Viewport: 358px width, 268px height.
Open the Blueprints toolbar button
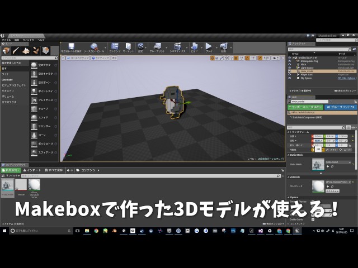(x=157, y=47)
